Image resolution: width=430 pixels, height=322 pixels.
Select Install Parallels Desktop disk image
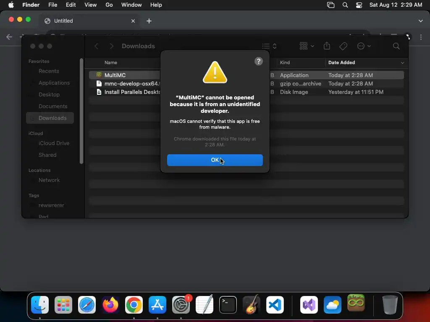click(246, 92)
